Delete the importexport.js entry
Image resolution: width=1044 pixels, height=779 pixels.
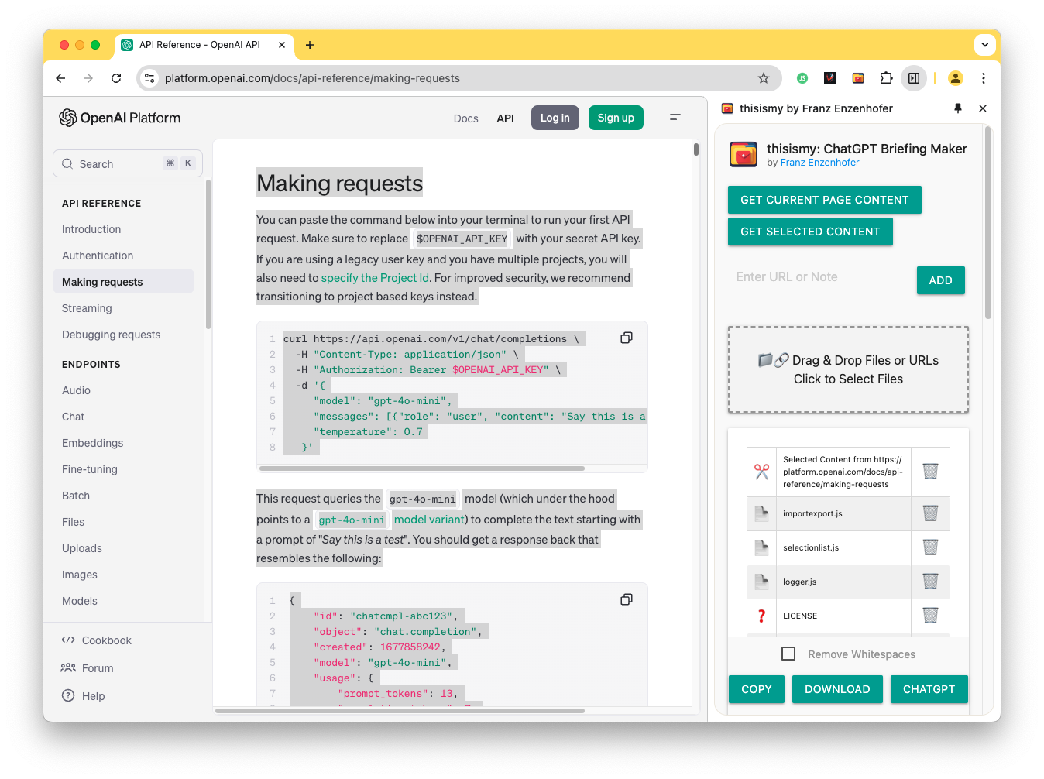point(931,513)
